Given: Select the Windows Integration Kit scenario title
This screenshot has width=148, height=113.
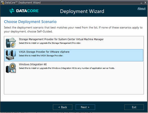Looking at the screenshot, I should coord(33,64).
